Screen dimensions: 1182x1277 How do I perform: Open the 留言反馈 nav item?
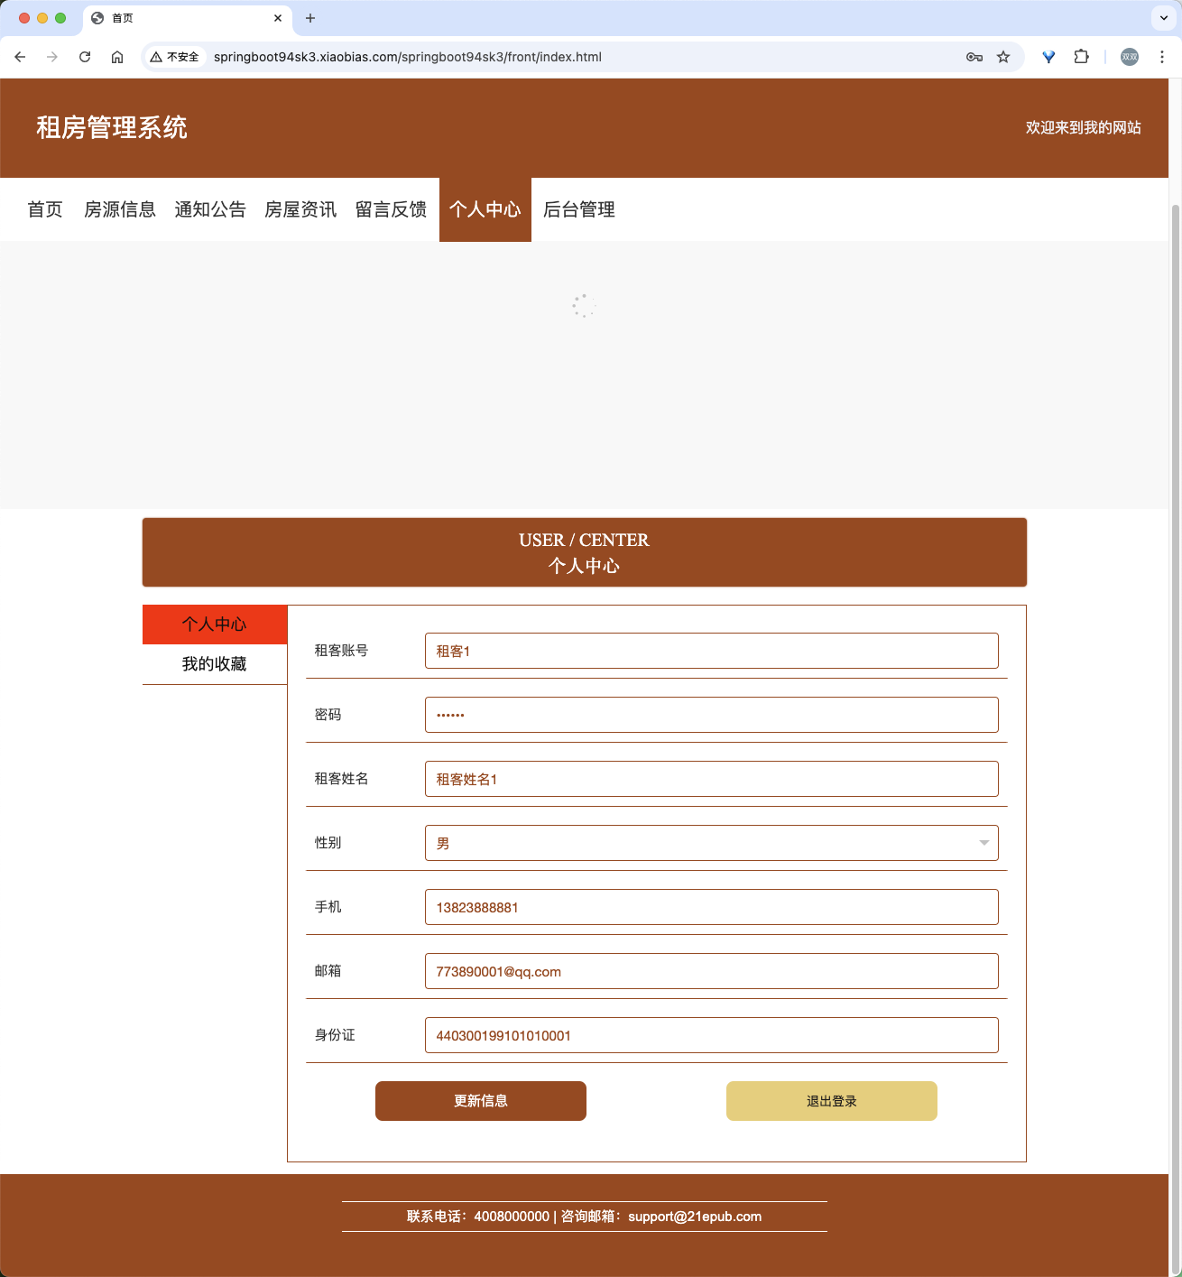[x=391, y=209]
